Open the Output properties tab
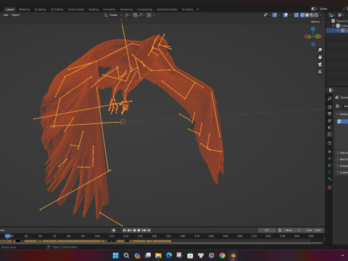348x261 pixels. pyautogui.click(x=329, y=114)
